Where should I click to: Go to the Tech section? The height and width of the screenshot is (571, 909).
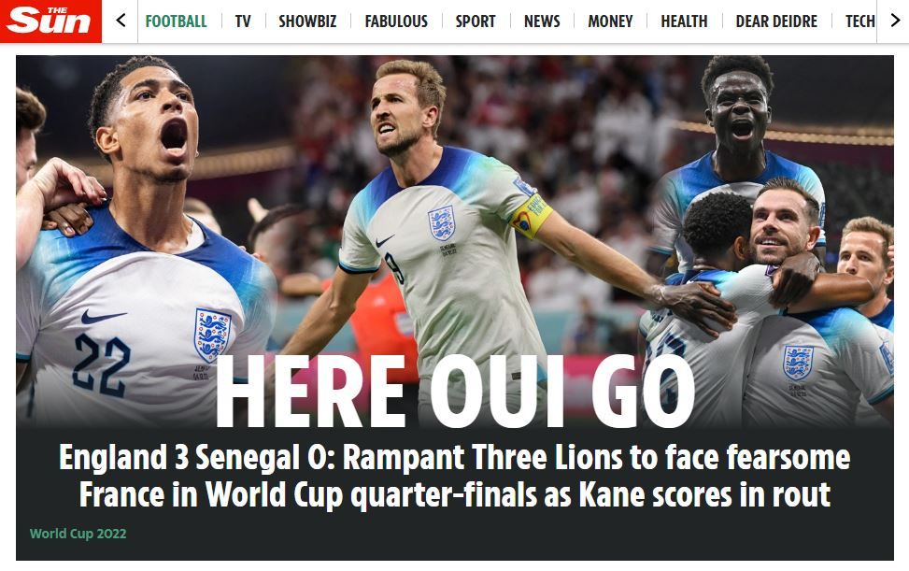point(859,21)
